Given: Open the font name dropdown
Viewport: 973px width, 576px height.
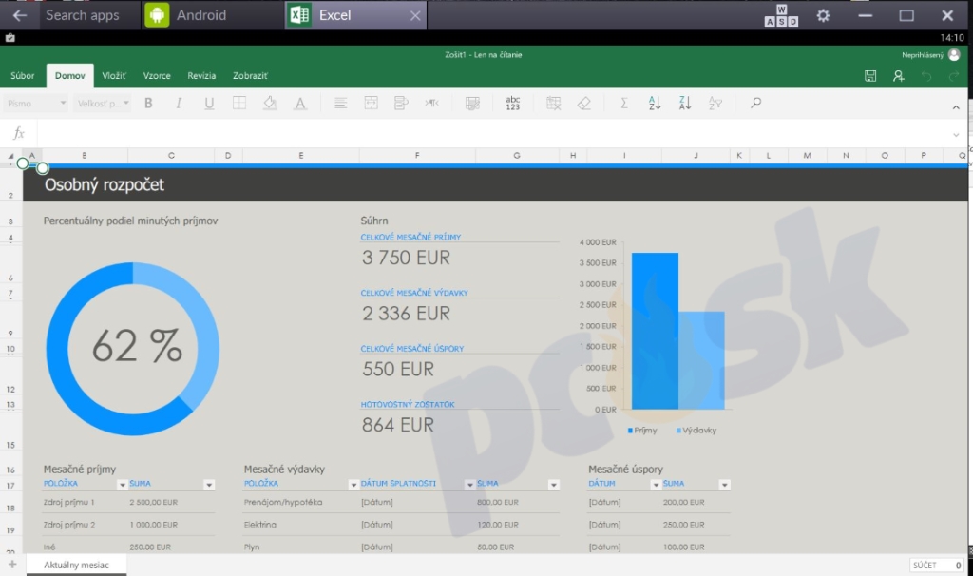Looking at the screenshot, I should 35,104.
